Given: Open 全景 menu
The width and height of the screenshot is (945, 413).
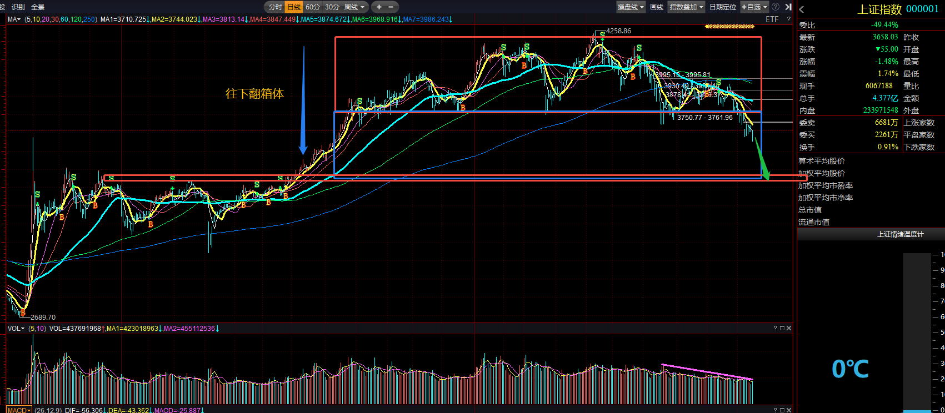Looking at the screenshot, I should 38,7.
